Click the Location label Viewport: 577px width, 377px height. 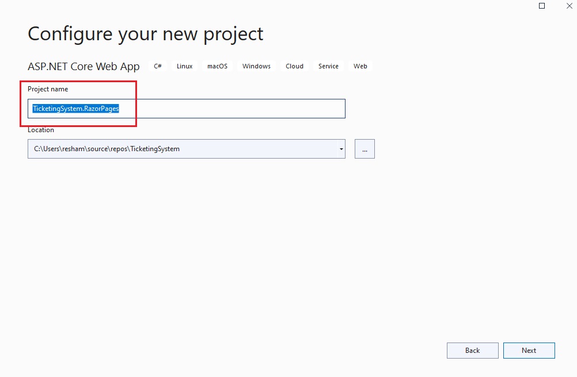[x=41, y=130]
